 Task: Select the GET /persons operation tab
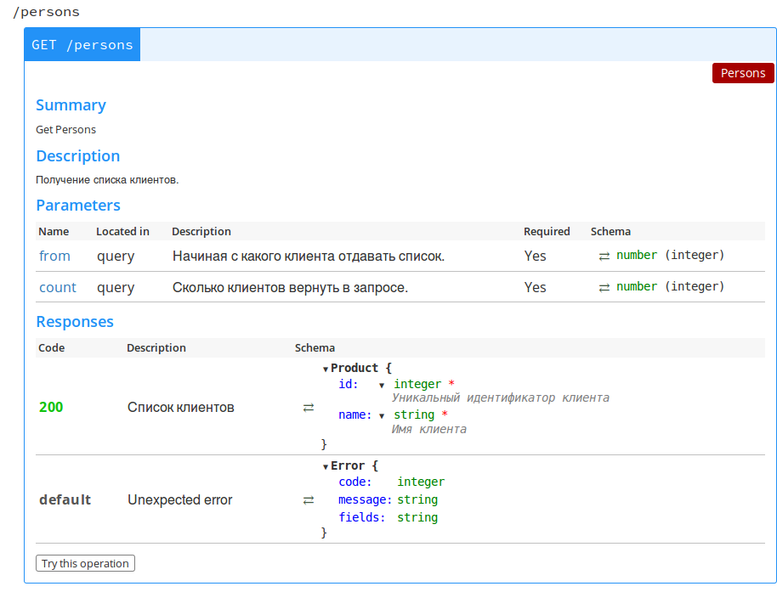coord(82,44)
